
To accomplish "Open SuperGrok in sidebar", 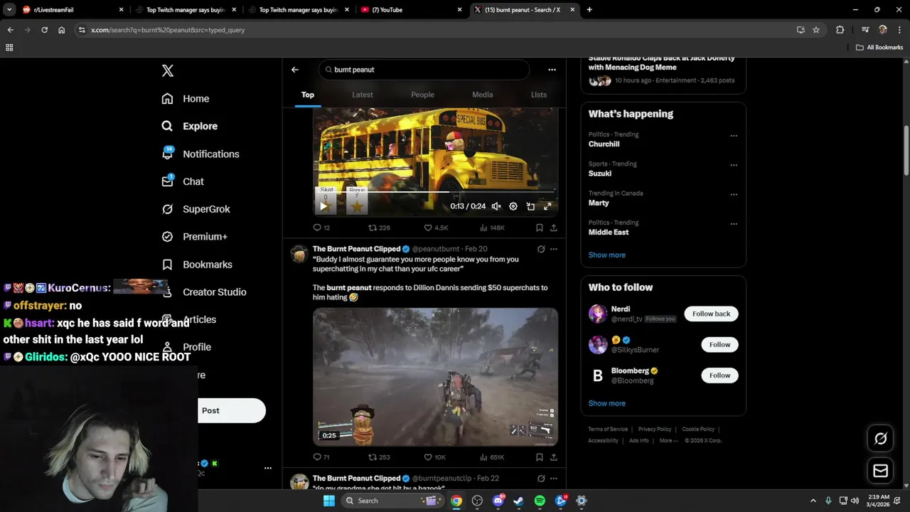I will pyautogui.click(x=196, y=209).
